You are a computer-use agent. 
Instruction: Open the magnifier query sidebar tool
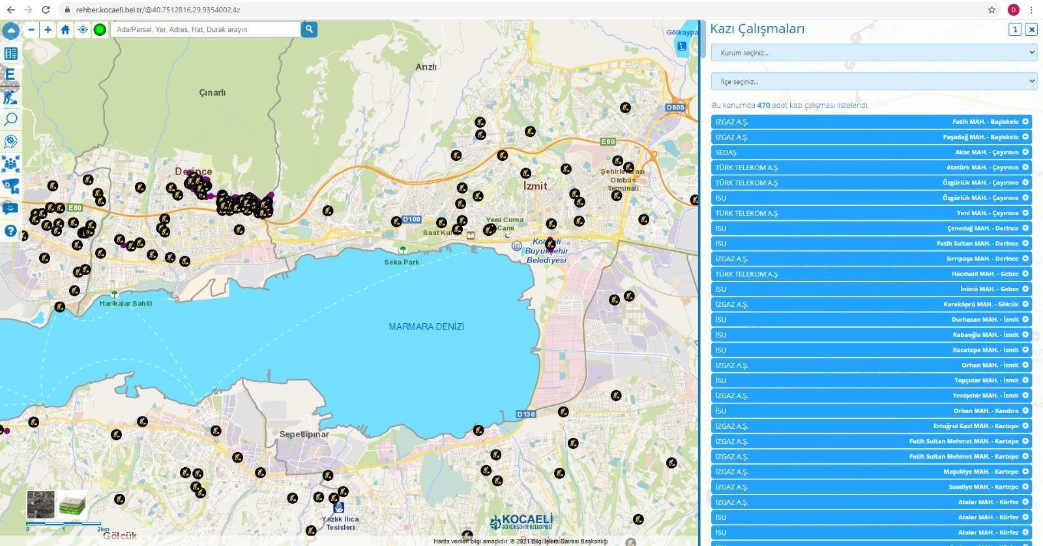coord(10,119)
